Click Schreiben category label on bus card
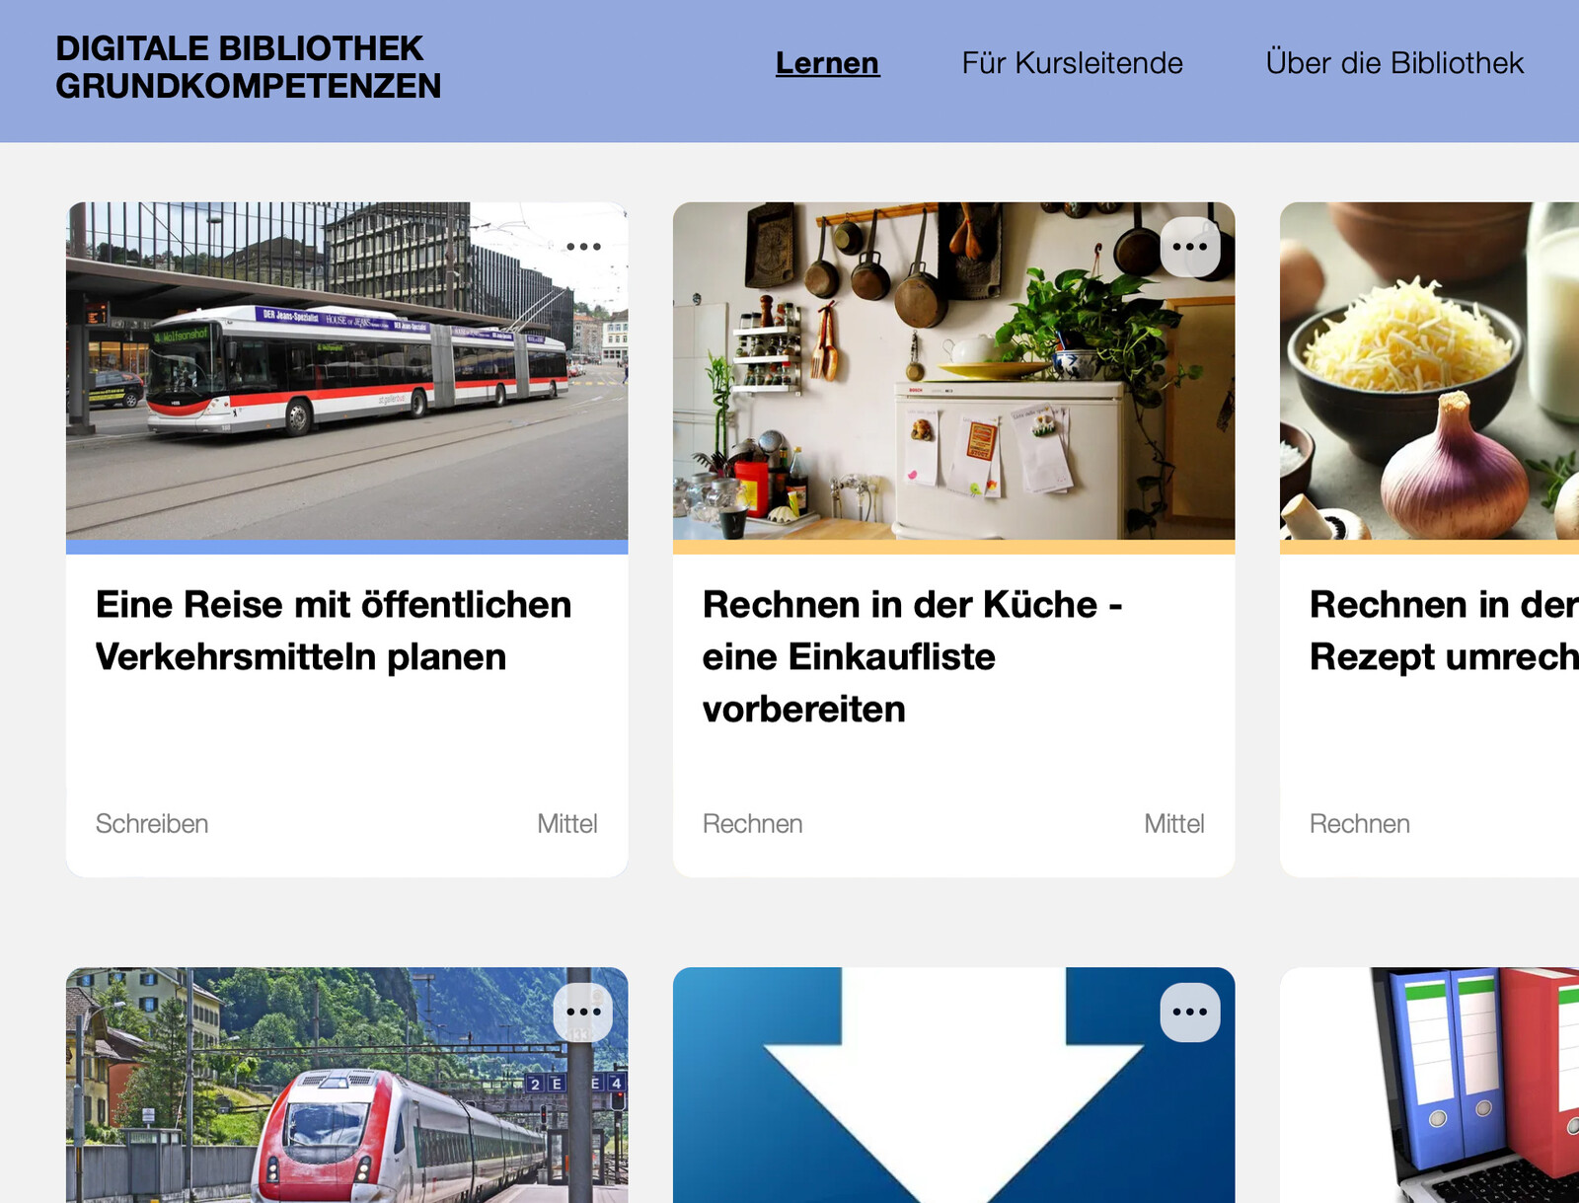The height and width of the screenshot is (1203, 1579). 152,824
